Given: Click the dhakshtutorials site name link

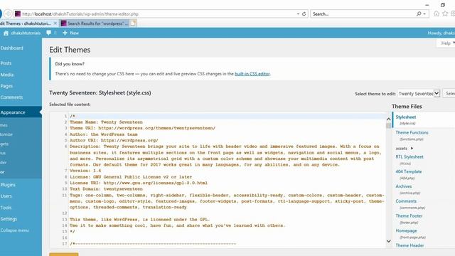Looking at the screenshot, I should click(26, 33).
